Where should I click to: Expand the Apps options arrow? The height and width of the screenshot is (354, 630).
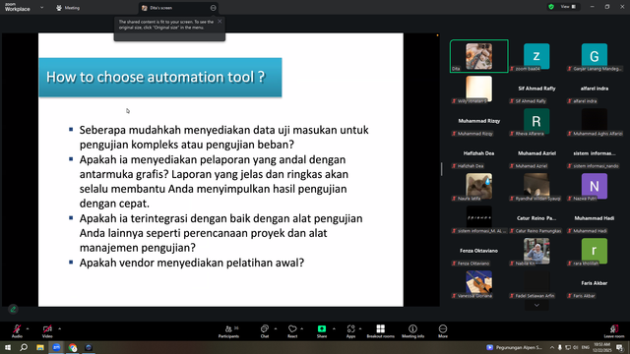(360, 328)
